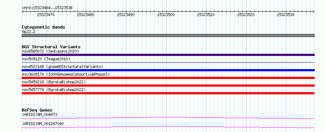Click ruler position 15323500

166,15
